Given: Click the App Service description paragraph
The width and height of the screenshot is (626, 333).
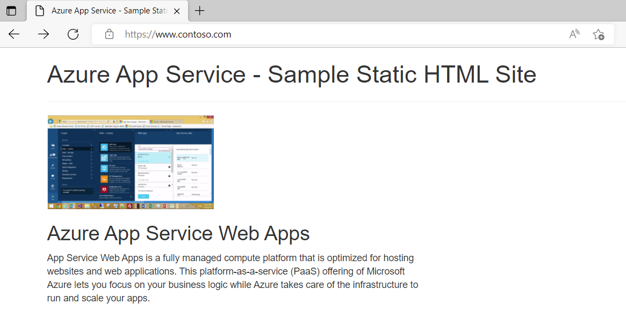Looking at the screenshot, I should click(231, 278).
